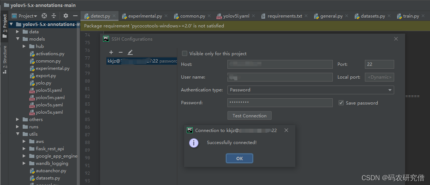The height and width of the screenshot is (185, 430).
Task: Select the kkjz SSH config entry
Action: tap(142, 61)
